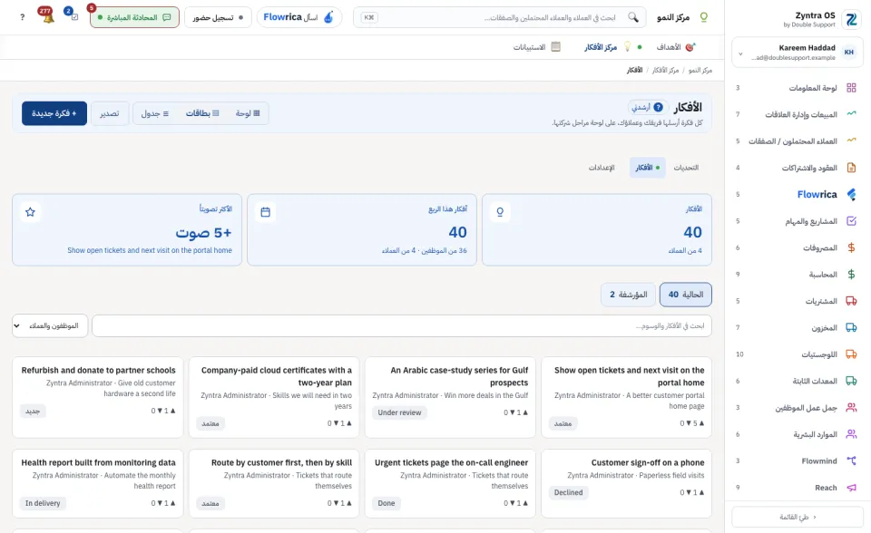
Task: Open An Arabic case-study series idea
Action: (450, 397)
